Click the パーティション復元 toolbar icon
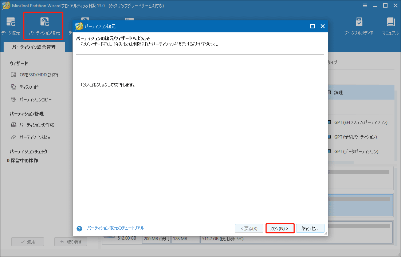The width and height of the screenshot is (401, 257). pyautogui.click(x=44, y=22)
